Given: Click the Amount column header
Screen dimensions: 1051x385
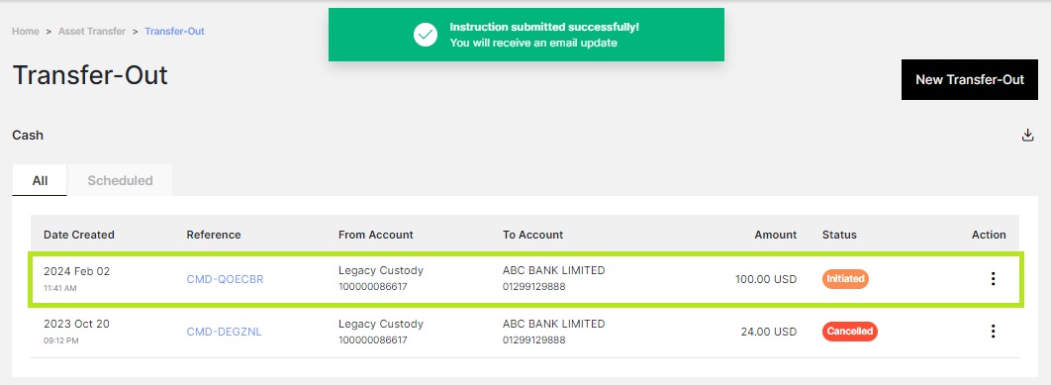Looking at the screenshot, I should 776,235.
